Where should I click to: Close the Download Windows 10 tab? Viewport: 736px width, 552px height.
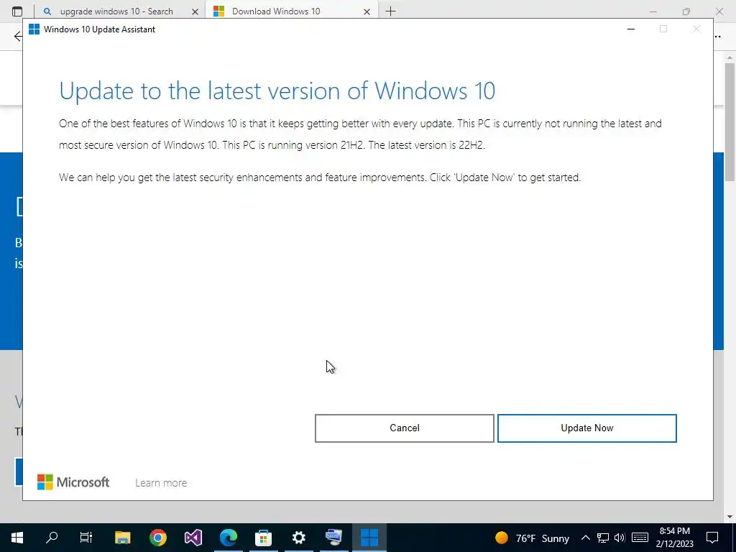tap(367, 11)
